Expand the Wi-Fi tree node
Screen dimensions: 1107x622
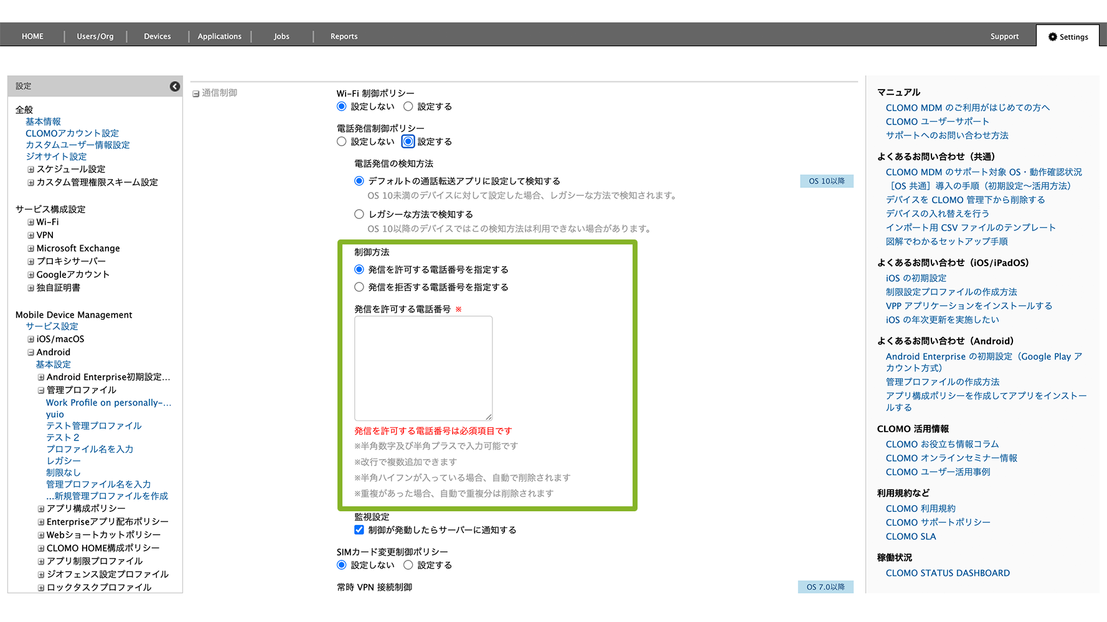tap(31, 222)
